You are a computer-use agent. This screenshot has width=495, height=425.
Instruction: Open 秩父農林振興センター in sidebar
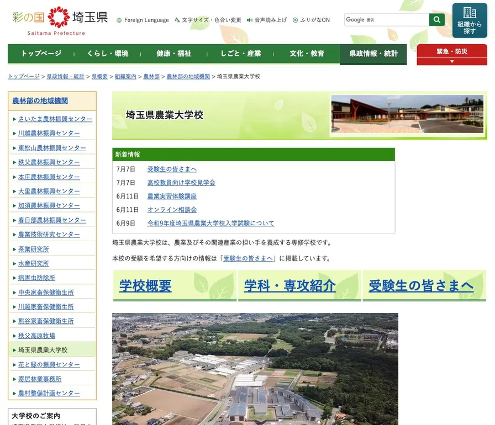(x=49, y=162)
